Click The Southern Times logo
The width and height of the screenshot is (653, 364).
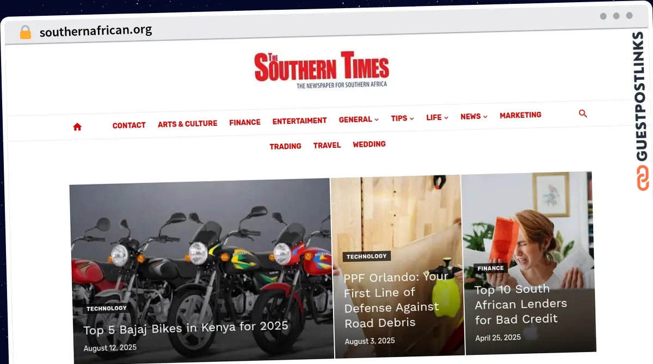coord(322,70)
